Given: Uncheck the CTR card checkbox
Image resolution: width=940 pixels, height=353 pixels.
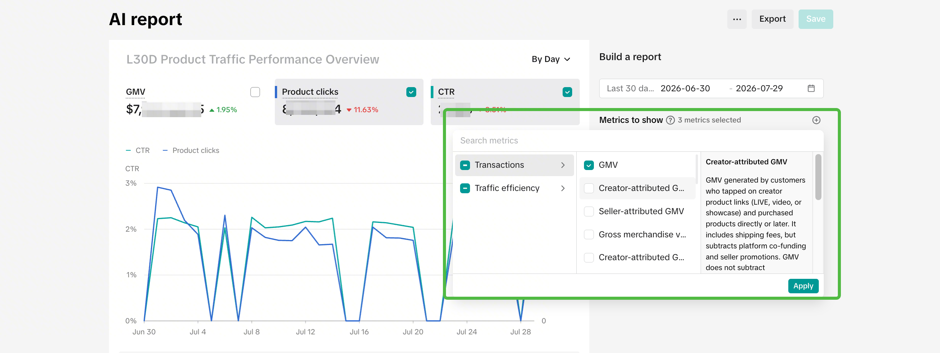Looking at the screenshot, I should click(x=567, y=92).
